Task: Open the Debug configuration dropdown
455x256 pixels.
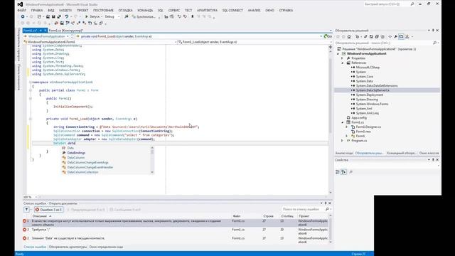Action: pos(112,17)
